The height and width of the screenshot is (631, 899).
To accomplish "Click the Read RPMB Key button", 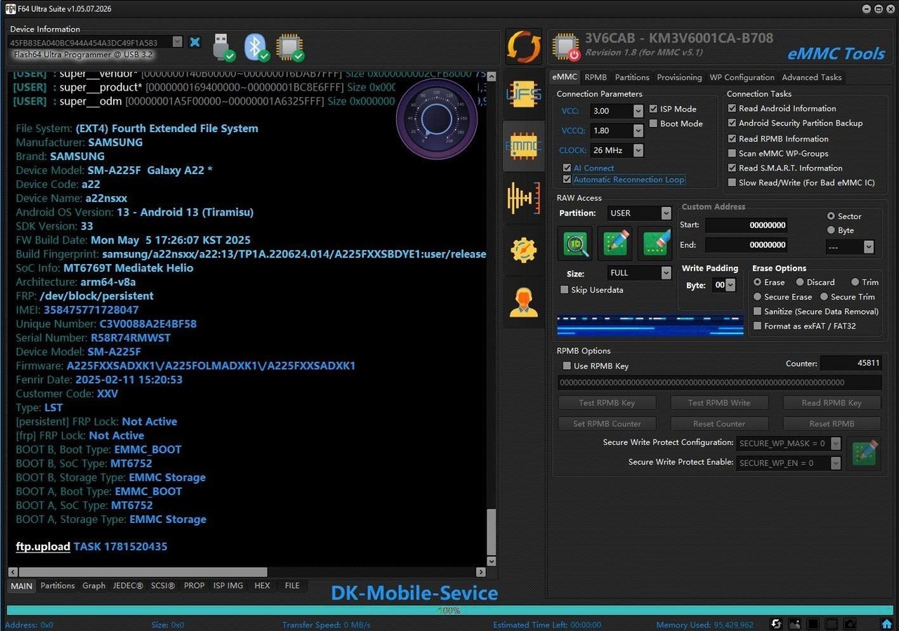I will tap(832, 403).
